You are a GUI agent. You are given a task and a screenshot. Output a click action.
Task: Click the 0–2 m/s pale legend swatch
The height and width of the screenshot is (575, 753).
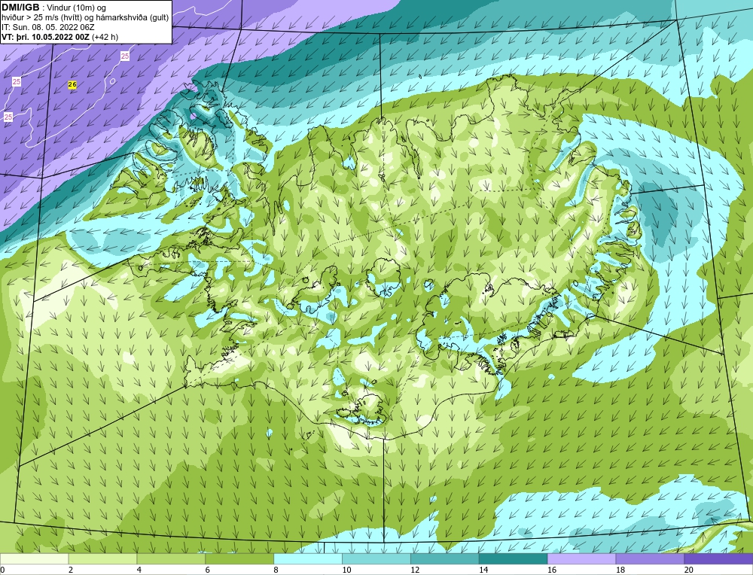click(35, 559)
